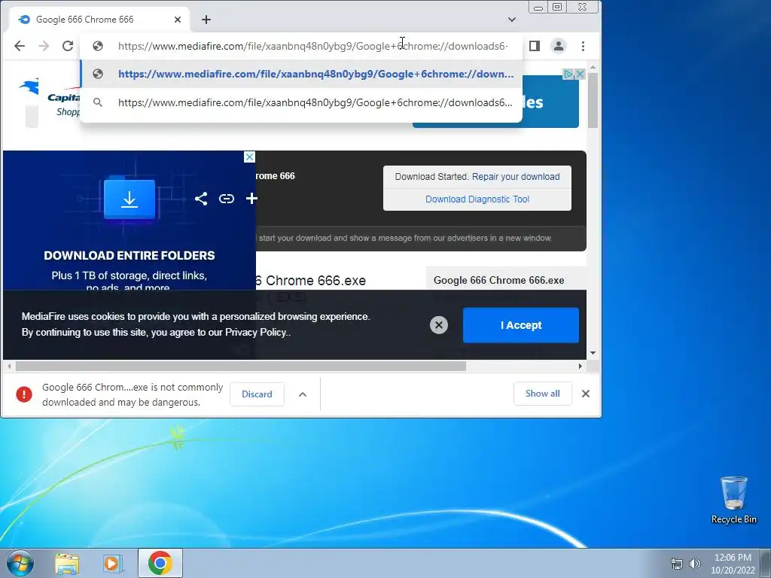
Task: Click the scroll down arrow of the page
Action: [x=593, y=353]
